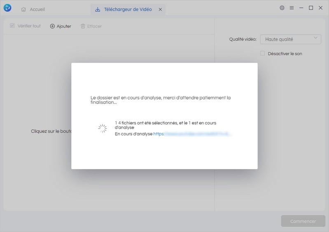This screenshot has width=329, height=232.
Task: Click the Ajouter button
Action: click(x=61, y=26)
